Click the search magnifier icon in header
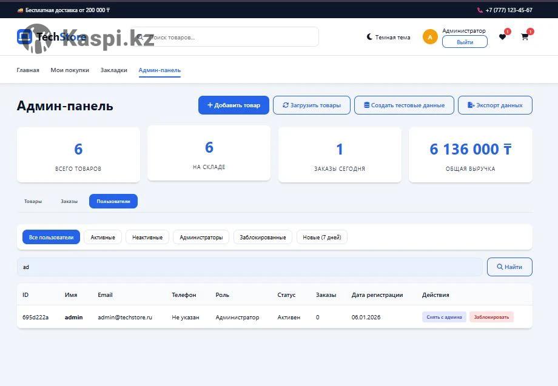Image resolution: width=558 pixels, height=386 pixels. point(141,37)
